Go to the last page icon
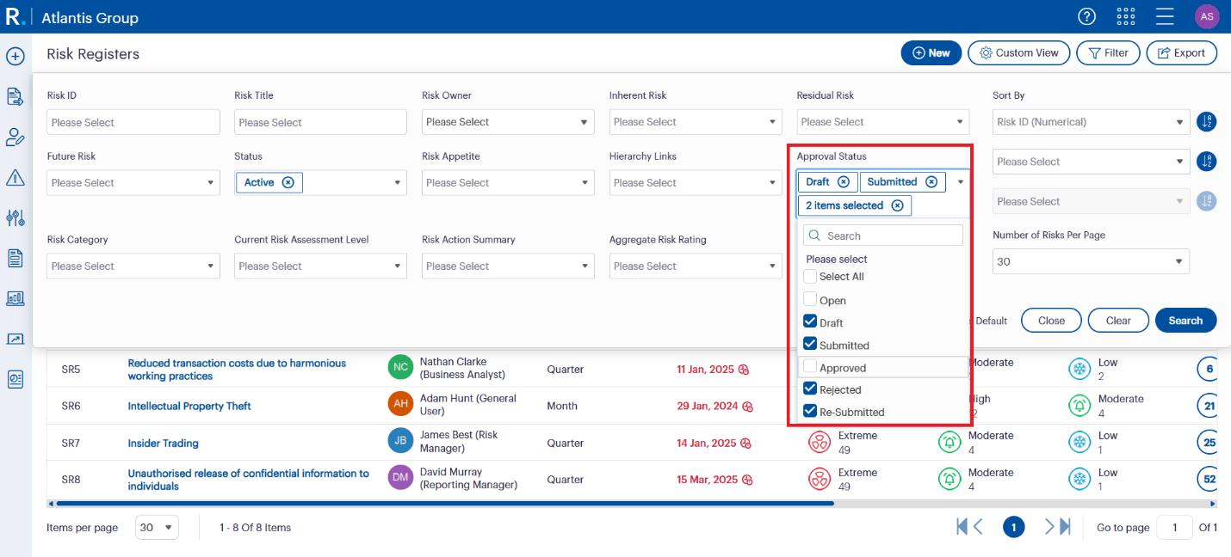 1065,527
